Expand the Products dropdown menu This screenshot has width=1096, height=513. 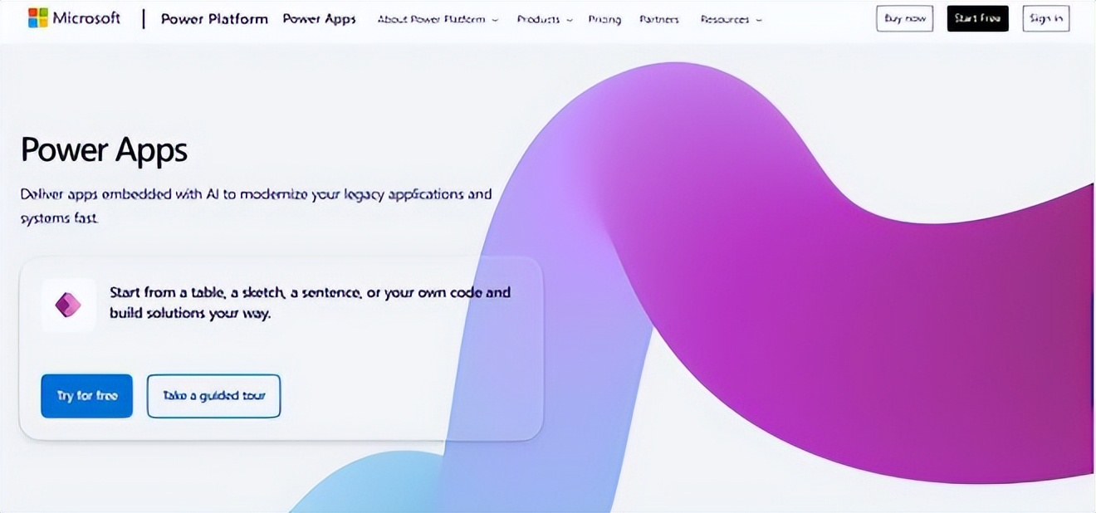pos(545,19)
